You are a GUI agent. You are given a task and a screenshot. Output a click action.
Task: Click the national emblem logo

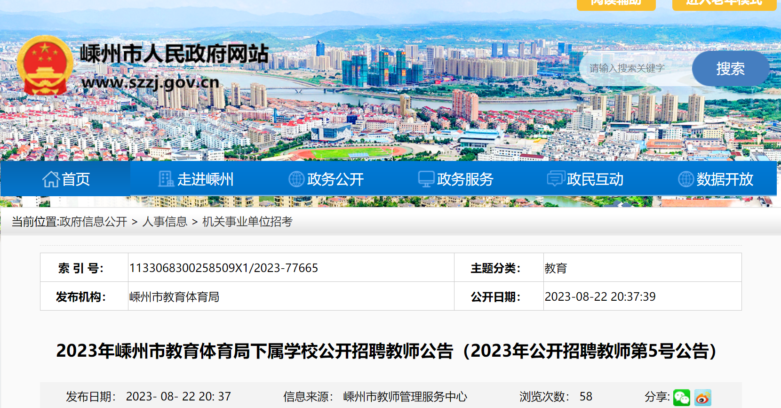pos(45,66)
